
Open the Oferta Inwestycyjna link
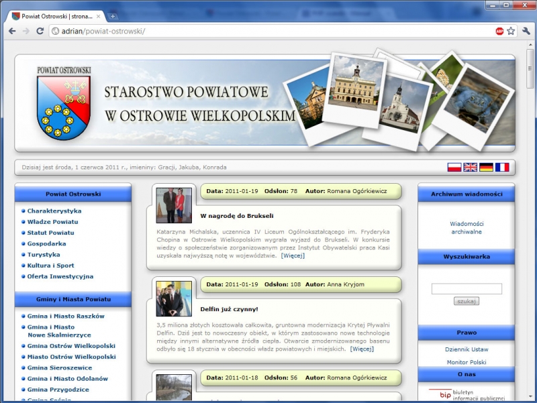60,276
